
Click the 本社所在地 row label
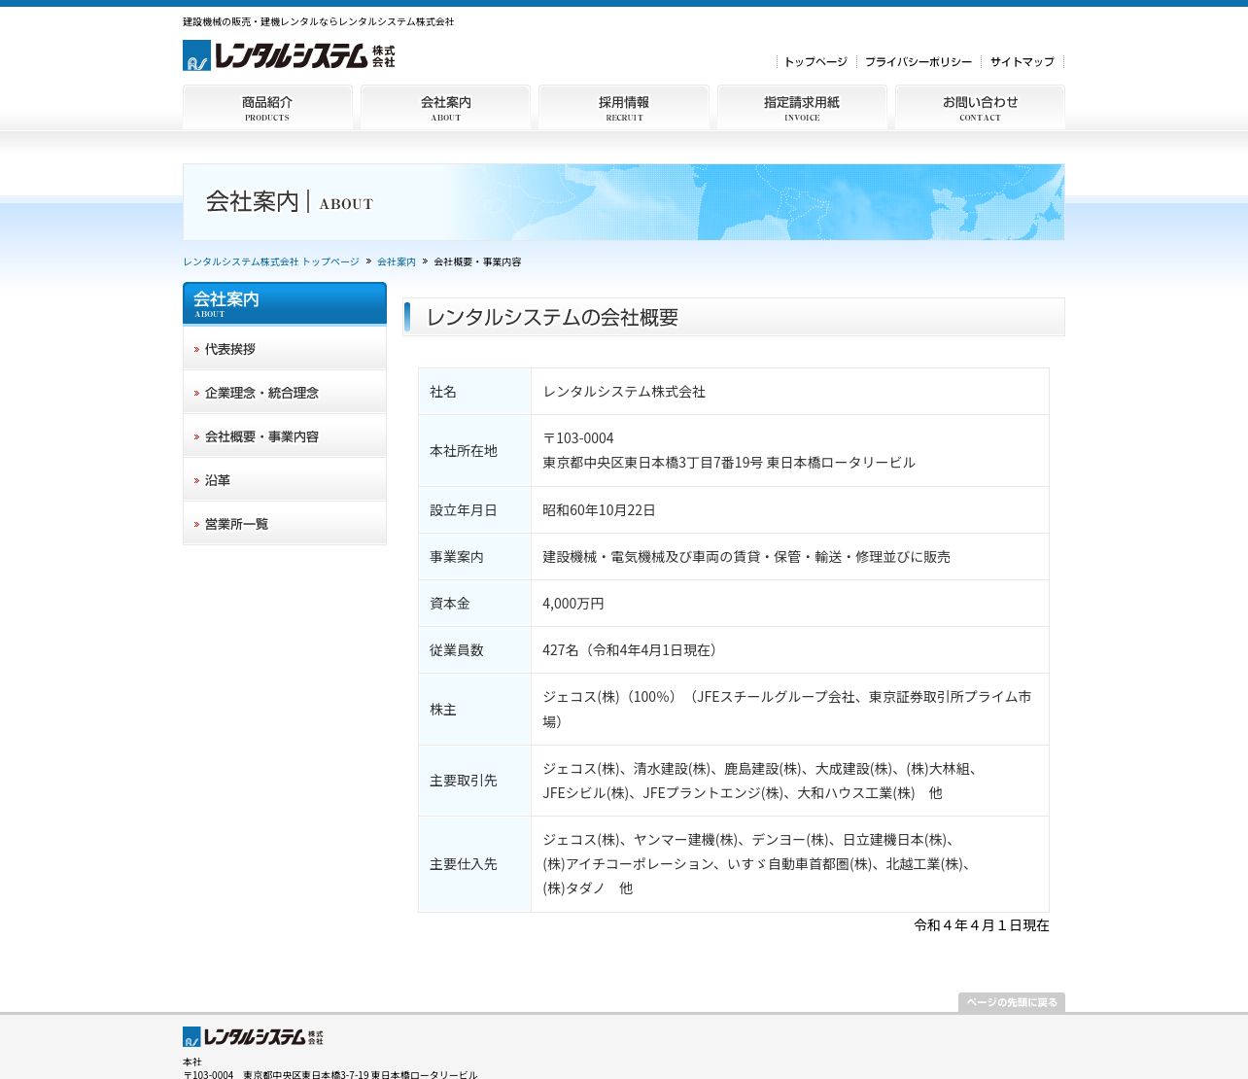click(464, 451)
